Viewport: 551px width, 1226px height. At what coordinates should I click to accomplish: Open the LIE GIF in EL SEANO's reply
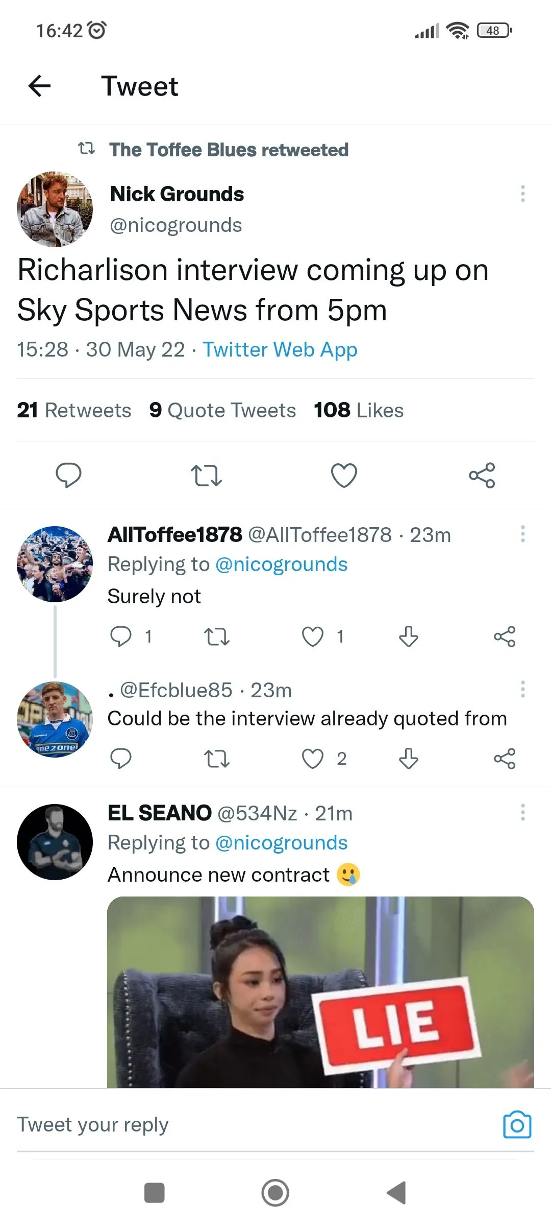[320, 991]
